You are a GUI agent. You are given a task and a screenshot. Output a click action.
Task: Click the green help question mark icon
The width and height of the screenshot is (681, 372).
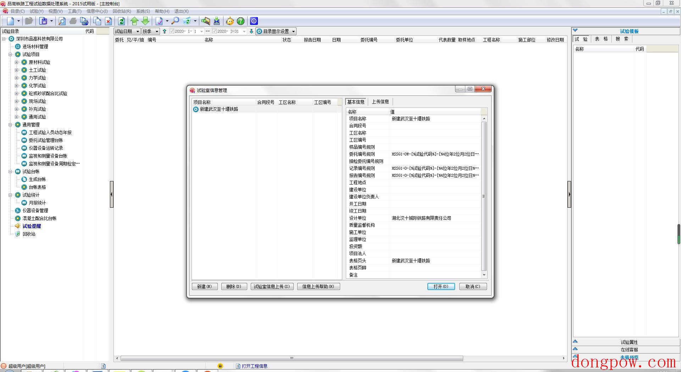[x=241, y=21]
